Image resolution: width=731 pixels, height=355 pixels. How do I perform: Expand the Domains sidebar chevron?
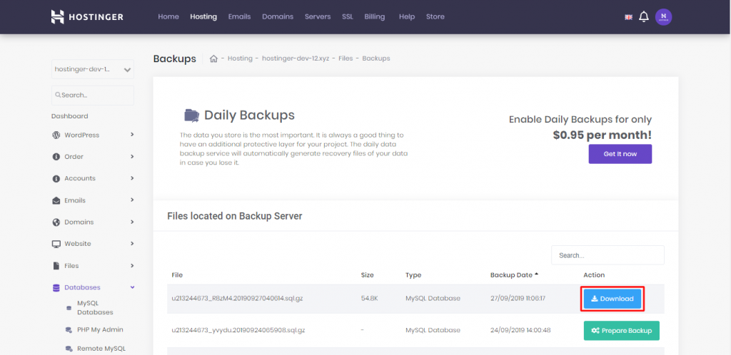(x=132, y=222)
